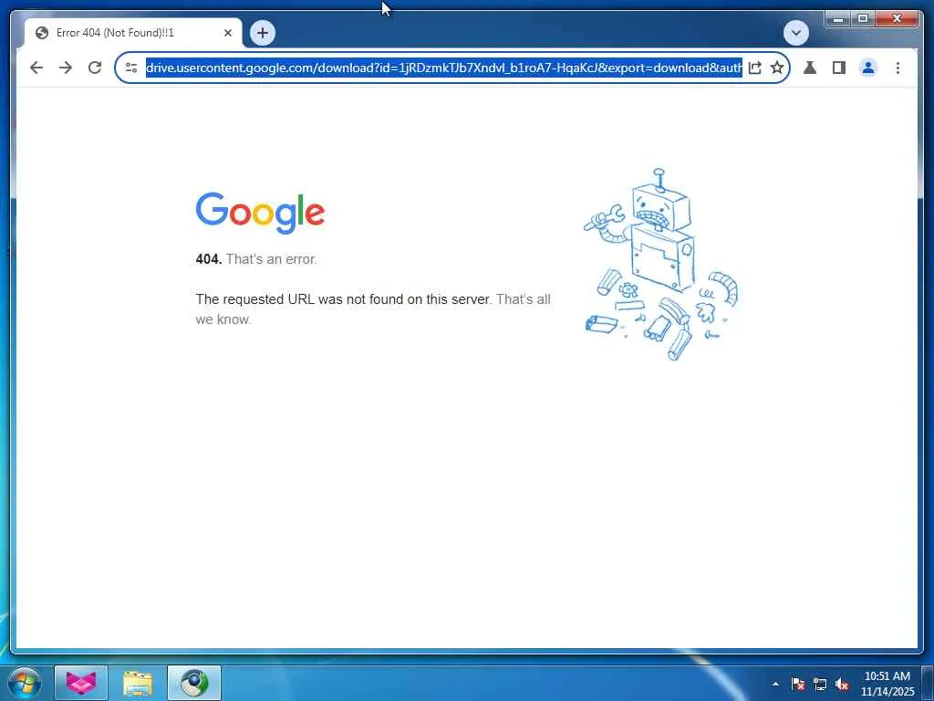Viewport: 934px width, 701px height.
Task: Click 'The requested URL was not found' text
Action: pyautogui.click(x=343, y=299)
